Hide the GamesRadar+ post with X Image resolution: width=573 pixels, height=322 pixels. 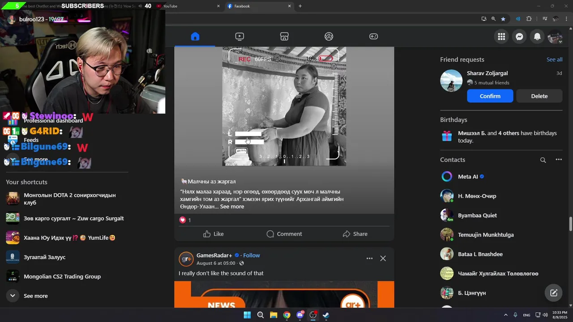coord(383,258)
